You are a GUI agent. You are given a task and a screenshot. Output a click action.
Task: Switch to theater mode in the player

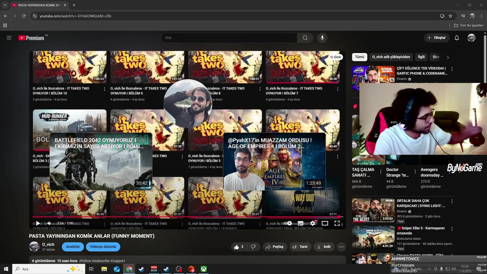[325, 223]
